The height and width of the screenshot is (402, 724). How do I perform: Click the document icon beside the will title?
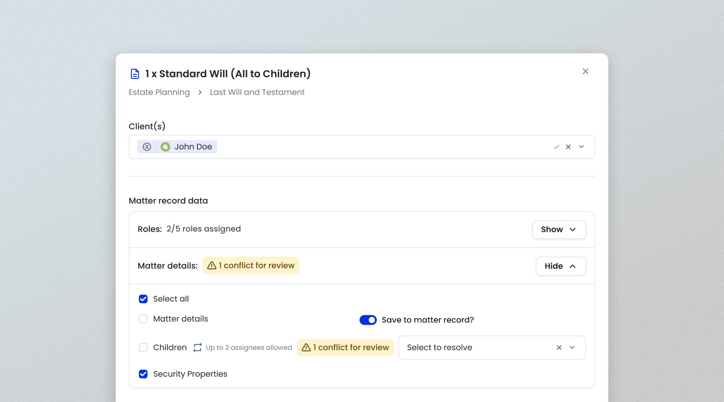[x=135, y=74]
